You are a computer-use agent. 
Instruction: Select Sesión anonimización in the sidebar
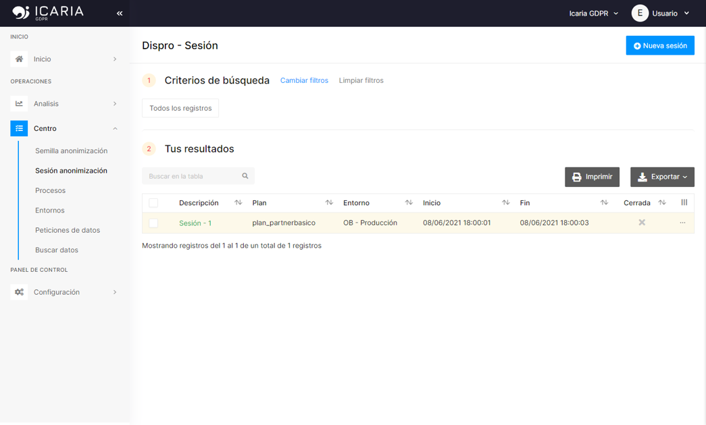coord(70,170)
